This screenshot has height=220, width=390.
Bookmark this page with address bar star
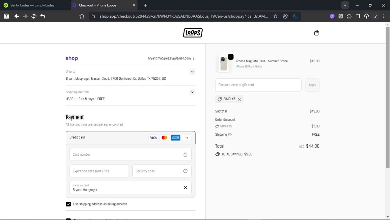275,16
